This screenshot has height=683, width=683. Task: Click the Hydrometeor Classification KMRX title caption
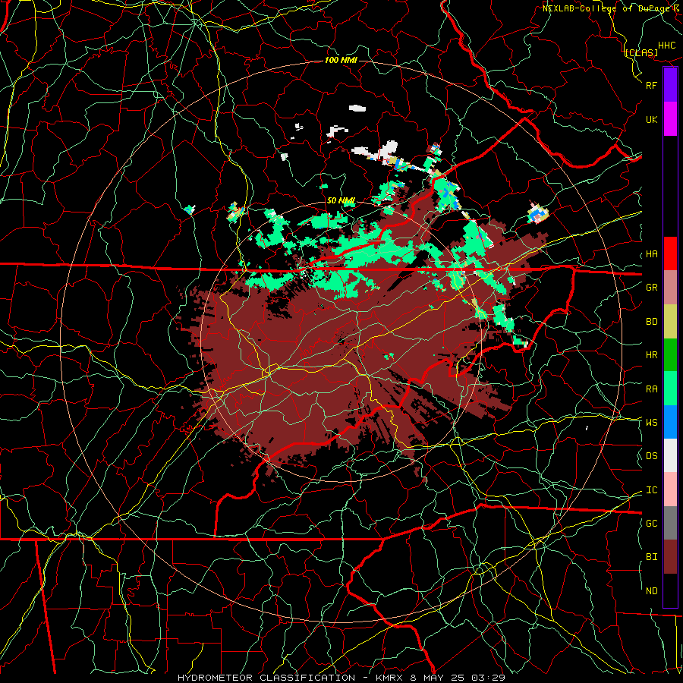click(341, 678)
